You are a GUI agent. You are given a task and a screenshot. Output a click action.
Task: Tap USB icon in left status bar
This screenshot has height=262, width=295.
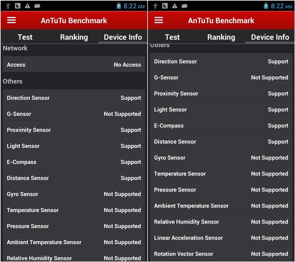tap(8, 6)
